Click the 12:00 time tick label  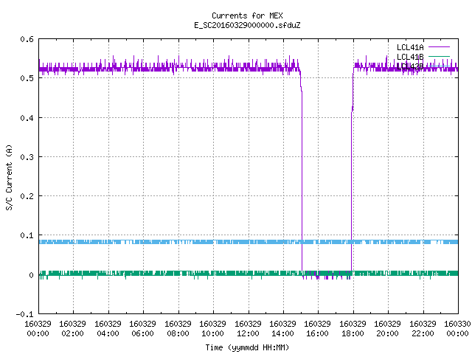(248, 334)
